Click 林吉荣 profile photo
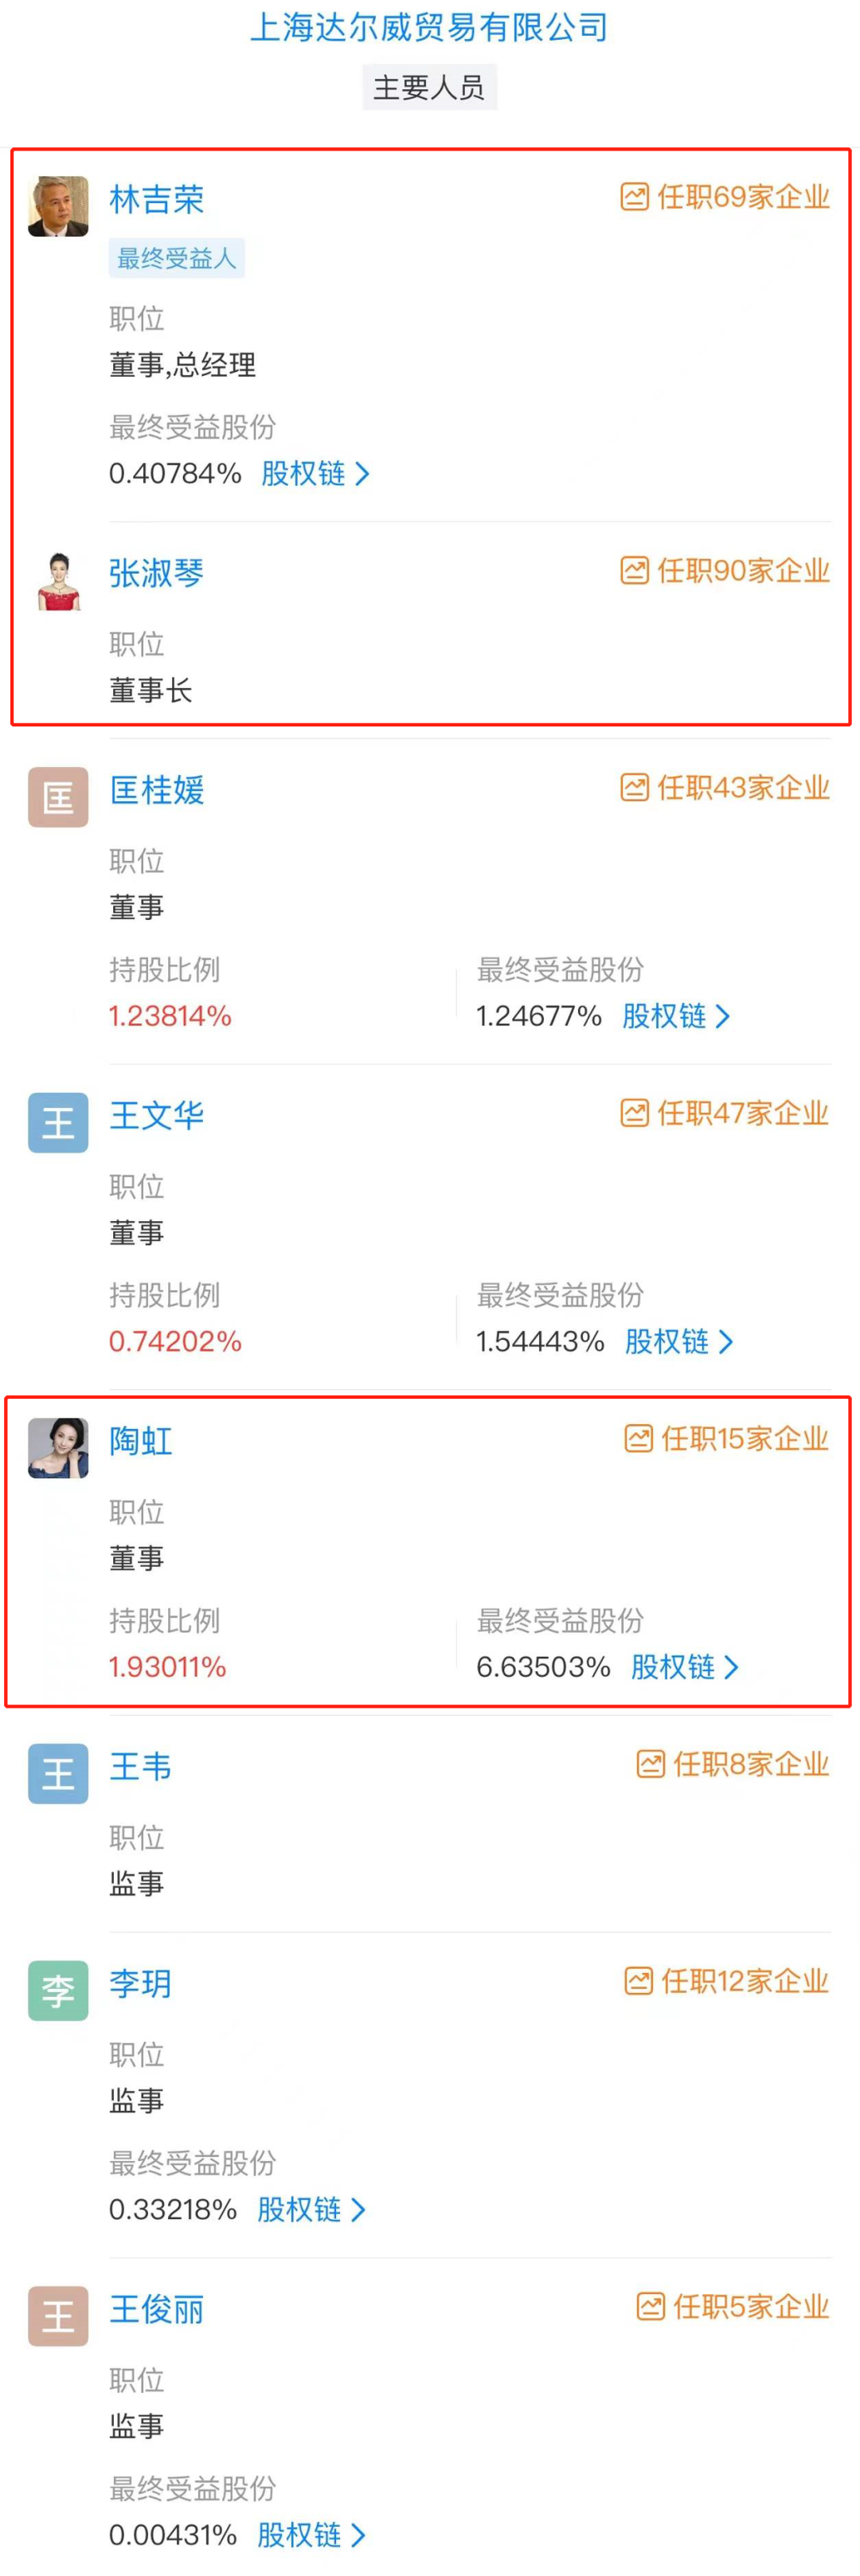Viewport: 860px width, 2576px height. pyautogui.click(x=58, y=206)
